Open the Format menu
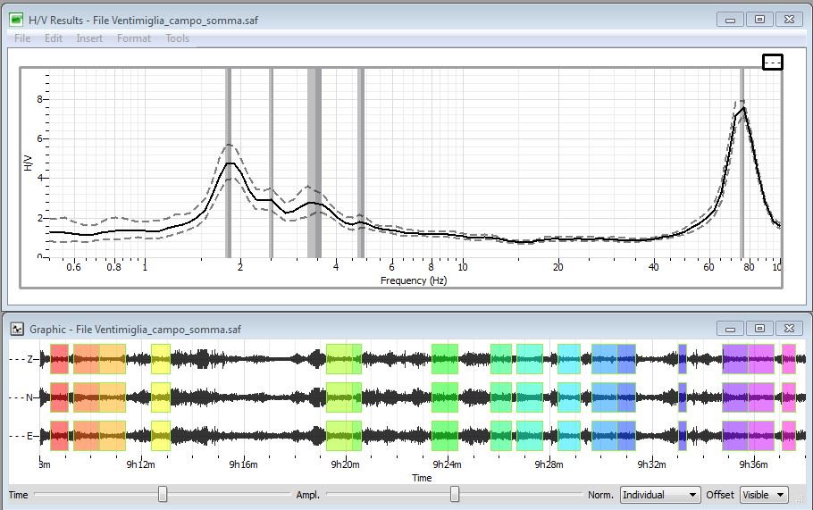 click(x=134, y=38)
